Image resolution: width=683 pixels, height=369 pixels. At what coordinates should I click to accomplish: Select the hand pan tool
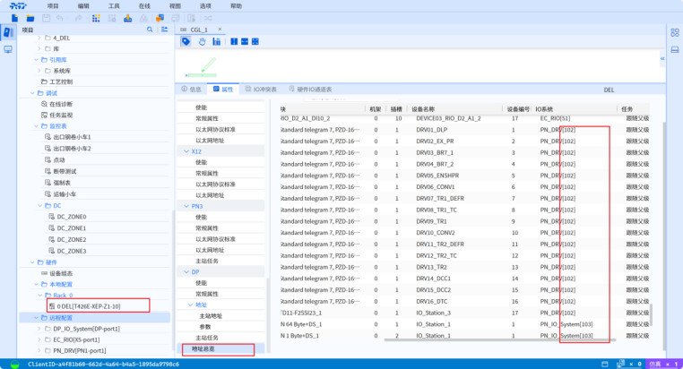click(x=202, y=41)
